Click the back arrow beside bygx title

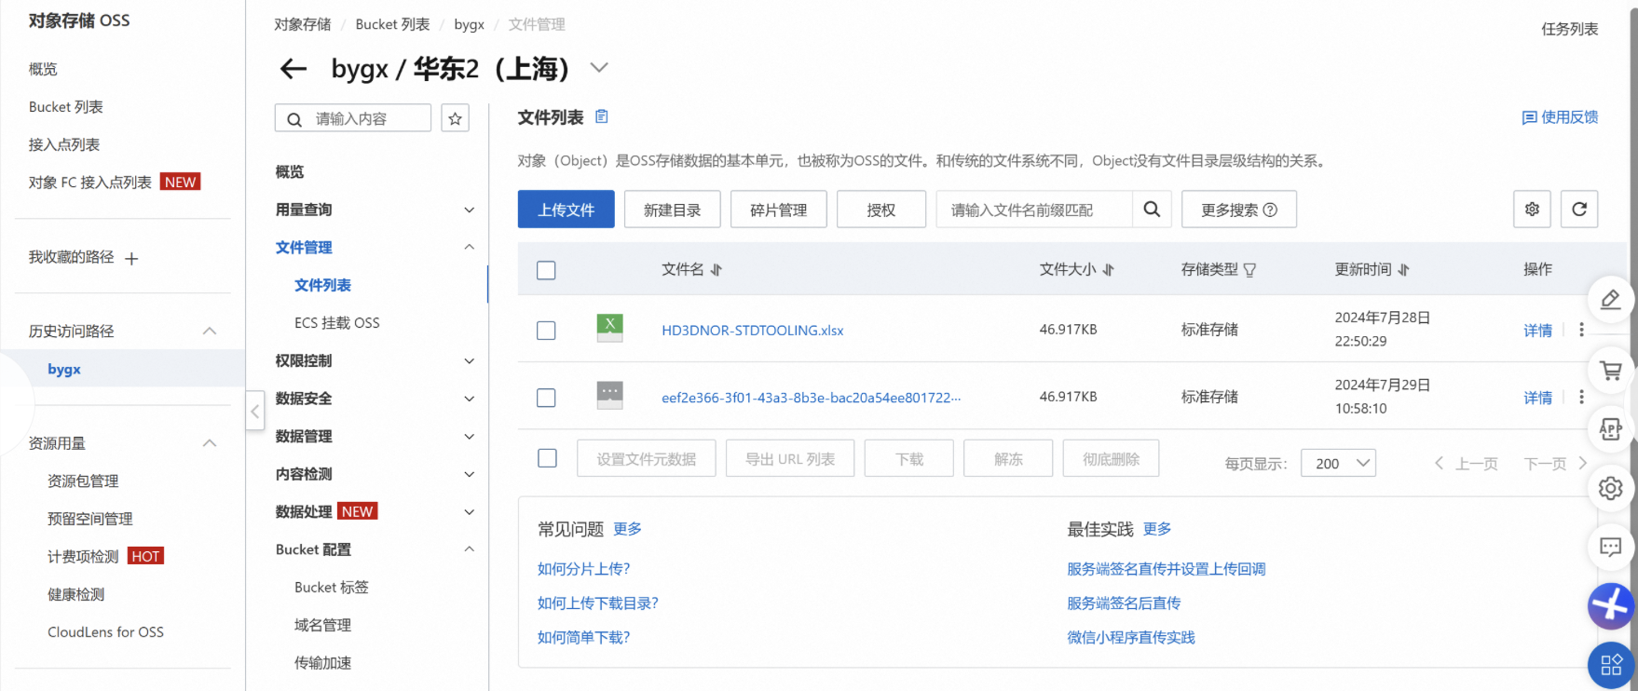293,68
